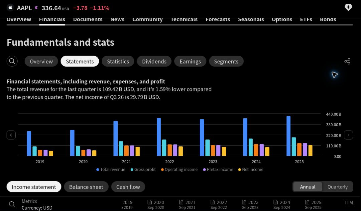Screen dimensions: 361x211
Task: Toggle Gross profit series in legend
Action: point(143,170)
